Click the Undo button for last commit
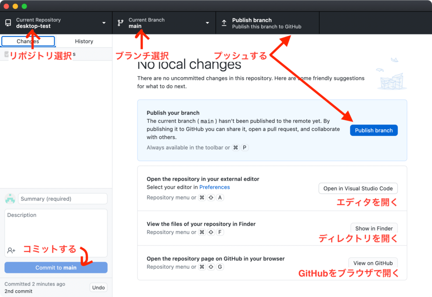 tap(98, 287)
